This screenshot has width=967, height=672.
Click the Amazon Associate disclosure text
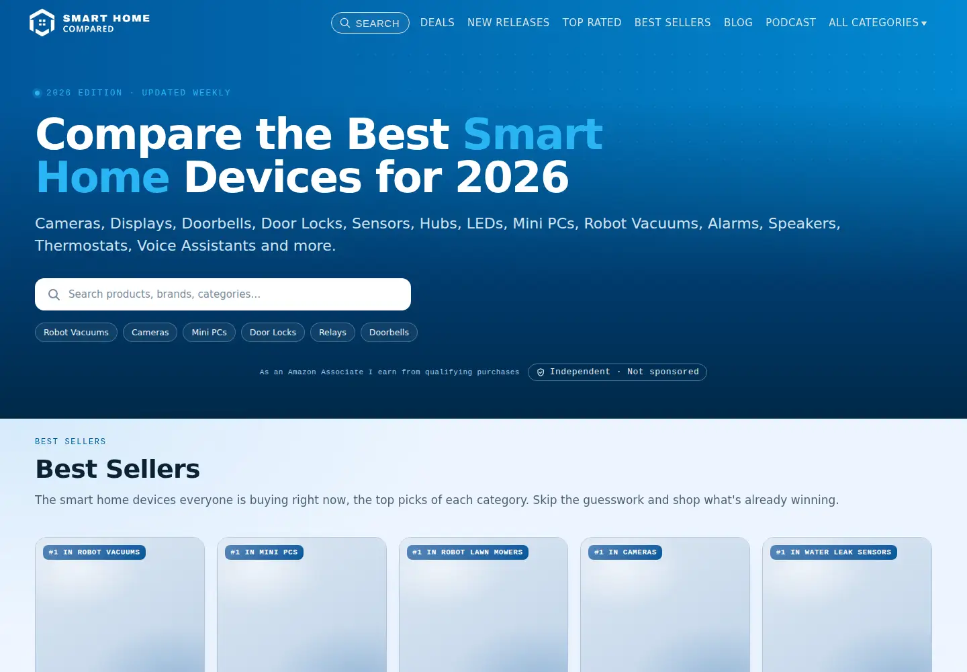click(389, 372)
